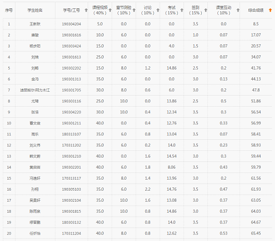Screen dimensions: 275x241
Task: Click total score 47.8
Action: coord(256,90)
